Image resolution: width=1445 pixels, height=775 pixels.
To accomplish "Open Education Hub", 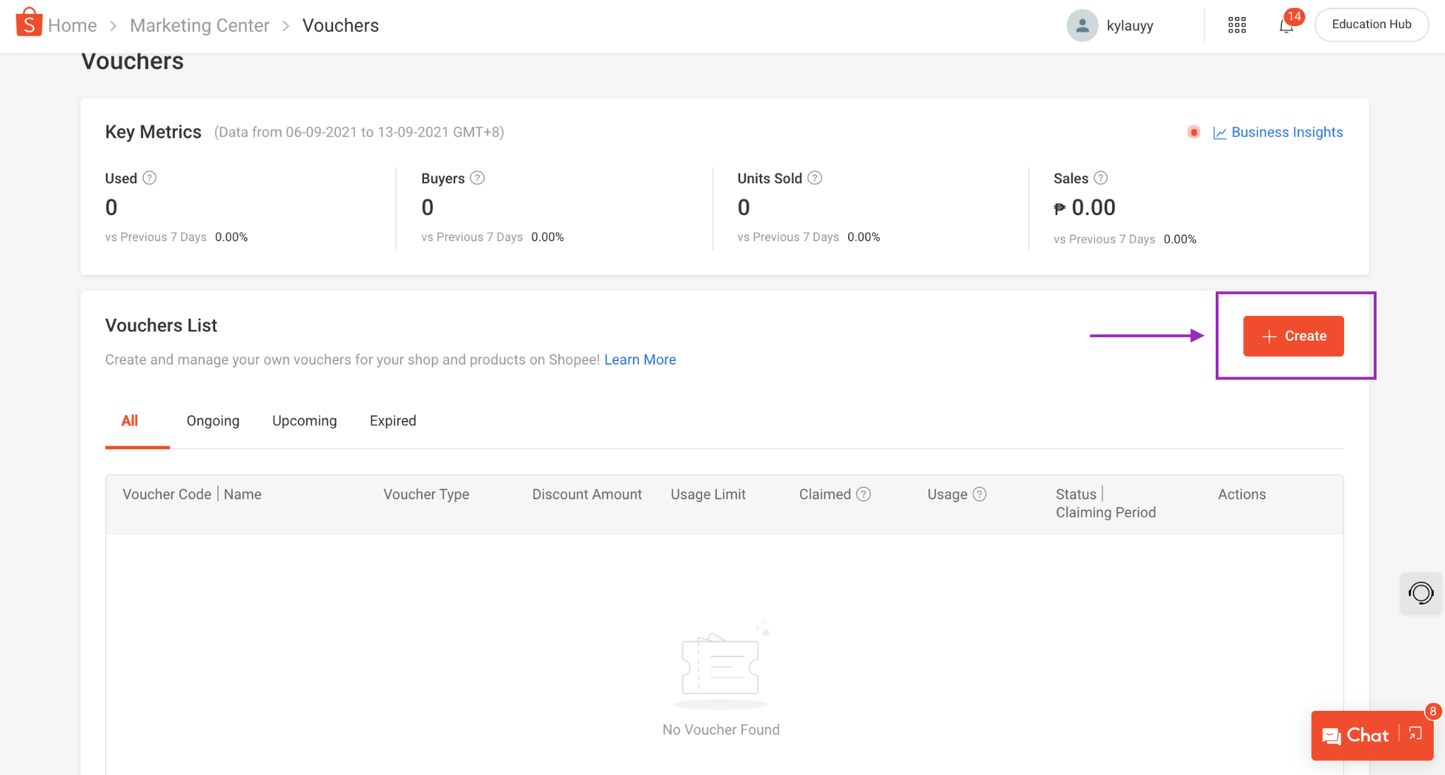I will (1372, 25).
